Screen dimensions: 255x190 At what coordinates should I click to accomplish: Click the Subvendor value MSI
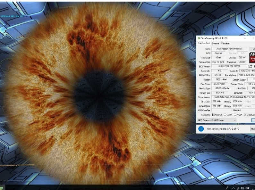pos(219,70)
